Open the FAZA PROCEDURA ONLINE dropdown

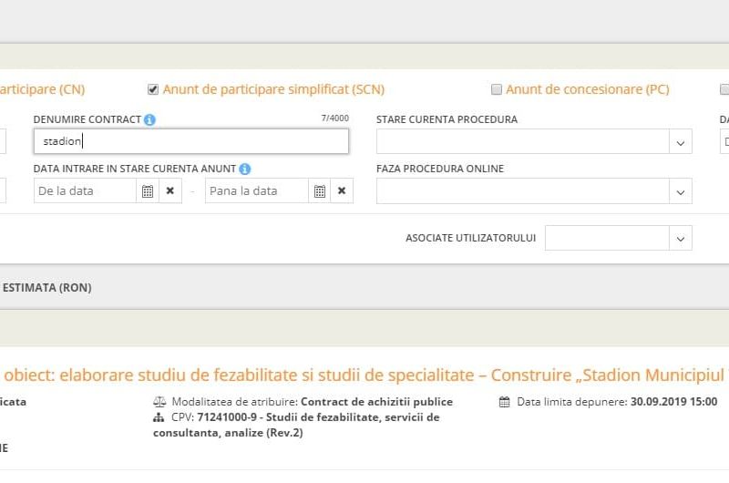click(680, 191)
